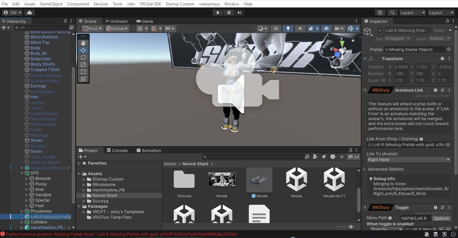
Task: Click the Project asset icon size slider
Action: point(346,227)
